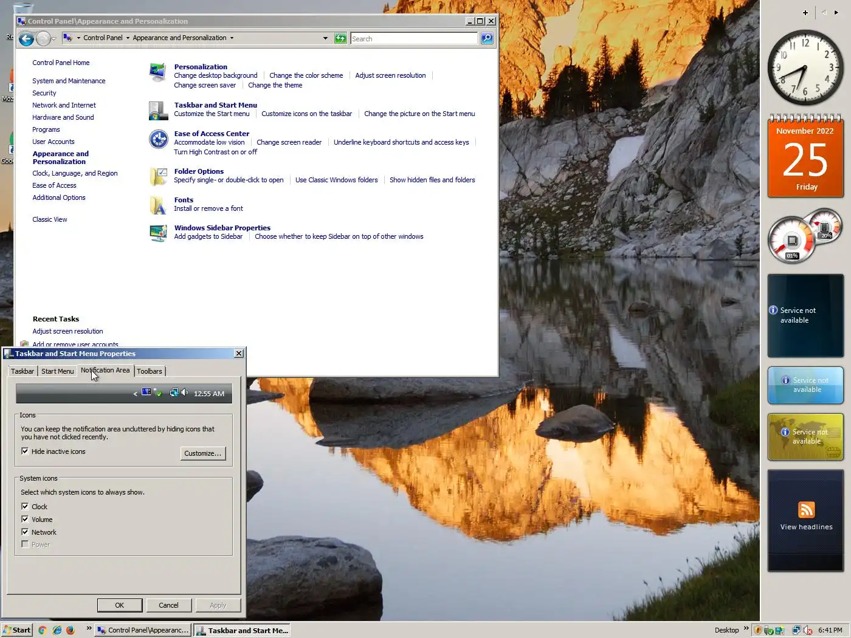Click the Windows Sidebar Properties icon
Screen dimensions: 851x638
tap(158, 233)
